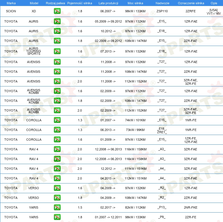Viewport: 223px width, 222px height.
Task: Click the Oznaczenie silnika column header
Action: point(191,3)
